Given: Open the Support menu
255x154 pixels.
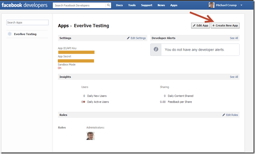Looking at the screenshot, I should tap(146, 5).
